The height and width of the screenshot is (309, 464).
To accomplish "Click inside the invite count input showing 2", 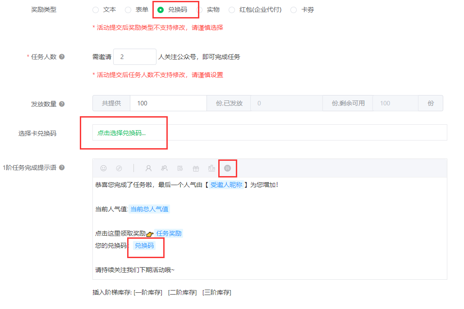I will [x=134, y=56].
